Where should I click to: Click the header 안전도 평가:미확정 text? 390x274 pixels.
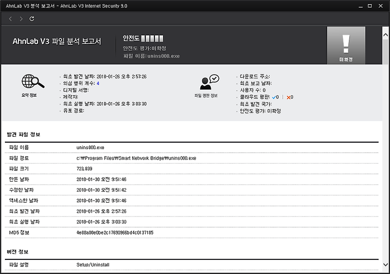click(x=145, y=49)
